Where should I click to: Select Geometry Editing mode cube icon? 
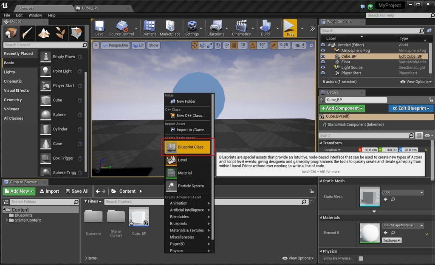(x=76, y=33)
